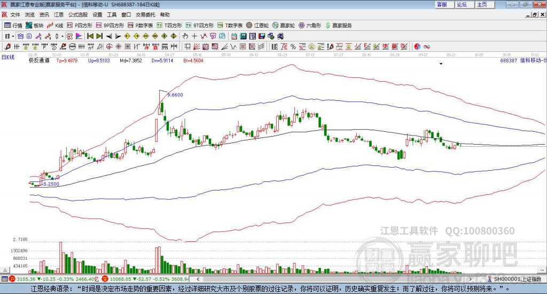The height and width of the screenshot is (294, 547).
Task: Click the horizontal scrollbar right arrow
Action: tap(470, 279)
